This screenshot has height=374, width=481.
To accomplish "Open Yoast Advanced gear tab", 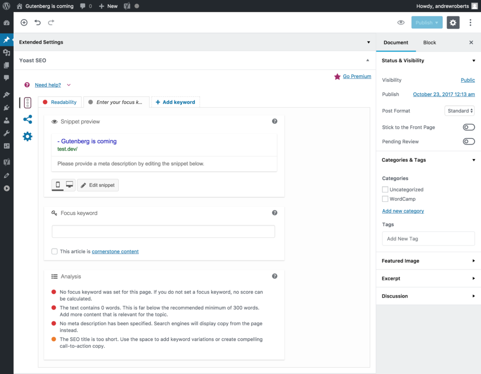I will tap(27, 137).
